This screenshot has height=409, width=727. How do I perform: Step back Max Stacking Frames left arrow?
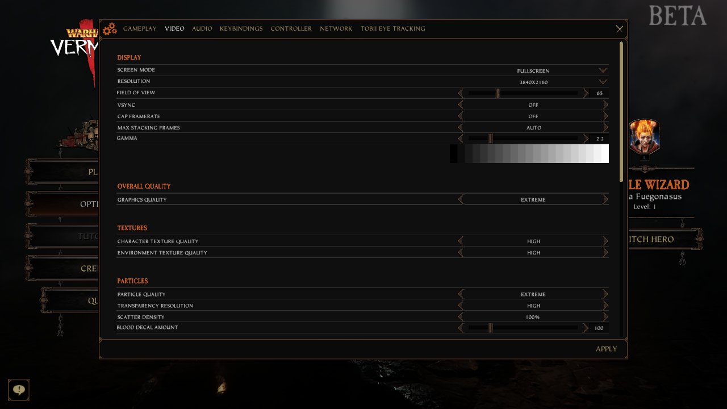point(461,127)
